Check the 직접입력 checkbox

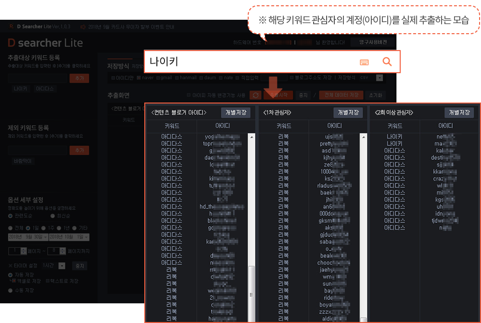(238, 78)
